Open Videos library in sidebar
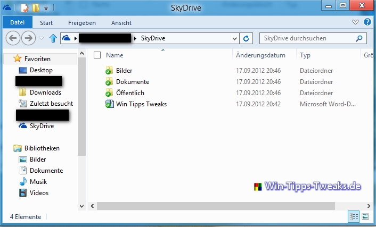376x227 pixels. tap(39, 193)
